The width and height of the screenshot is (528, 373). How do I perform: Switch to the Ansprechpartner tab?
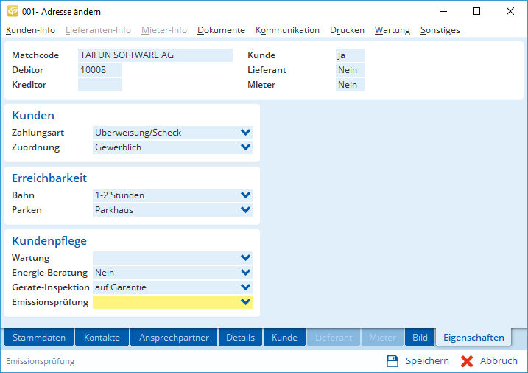[x=174, y=338]
